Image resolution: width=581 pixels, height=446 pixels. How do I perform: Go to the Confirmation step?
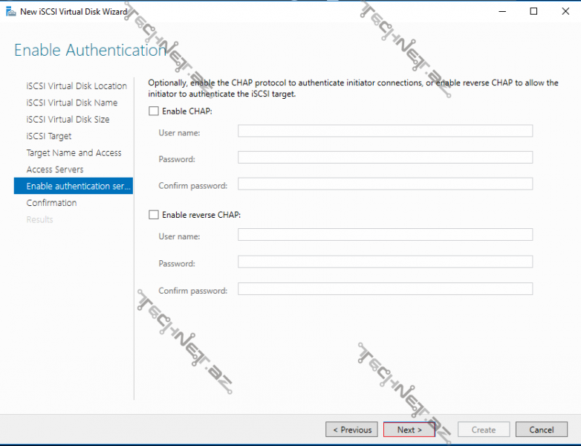point(51,203)
